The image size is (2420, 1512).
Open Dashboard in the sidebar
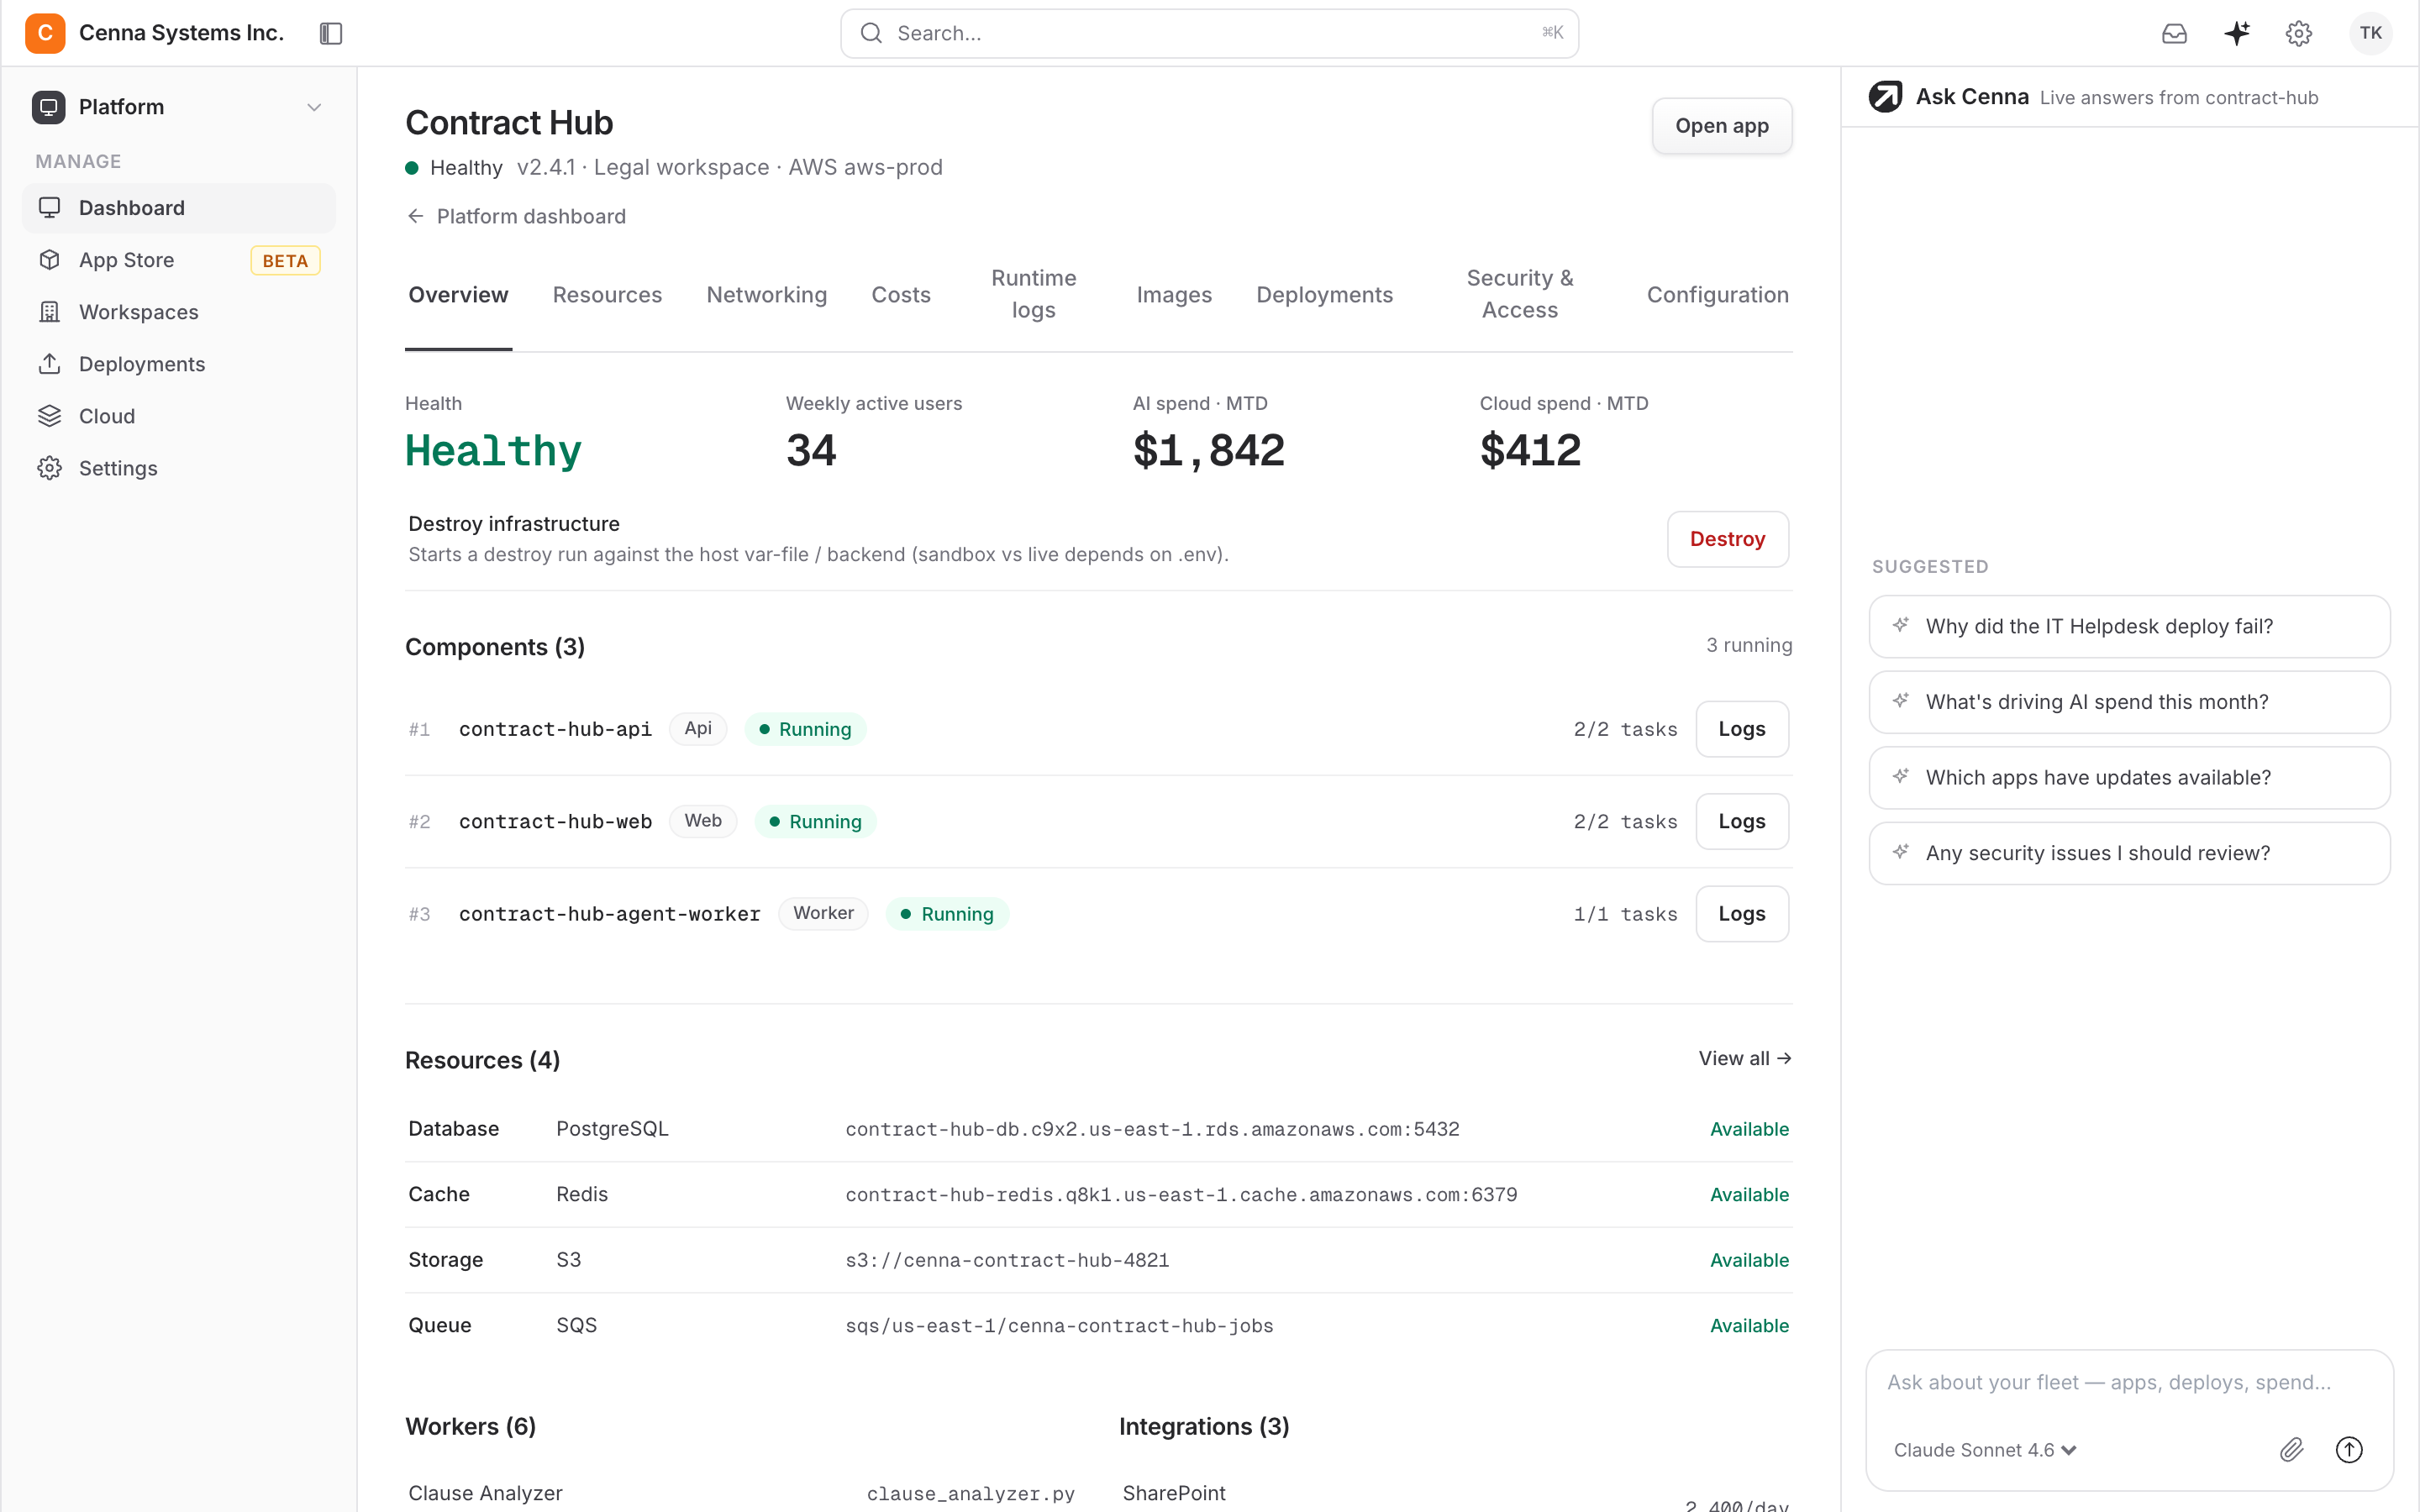(x=179, y=208)
